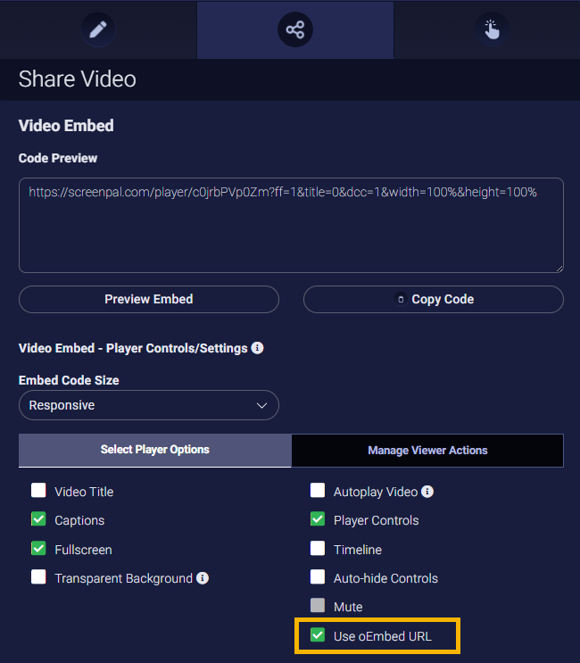Click info icon next to Transparent Background
The height and width of the screenshot is (663, 580).
click(x=203, y=578)
